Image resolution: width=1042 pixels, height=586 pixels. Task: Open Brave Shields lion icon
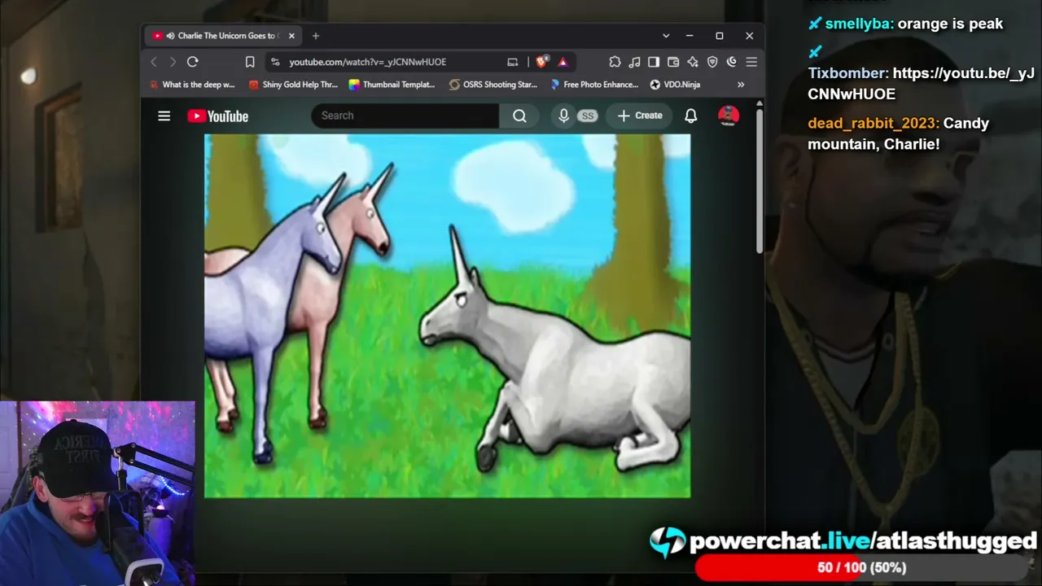541,62
